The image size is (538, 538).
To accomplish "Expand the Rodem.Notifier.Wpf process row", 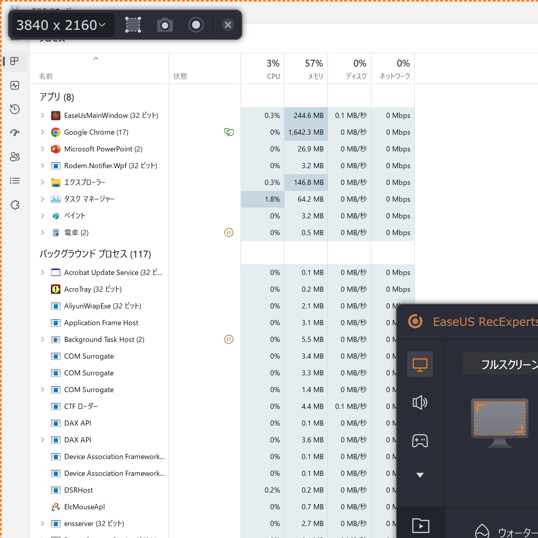I will click(43, 166).
